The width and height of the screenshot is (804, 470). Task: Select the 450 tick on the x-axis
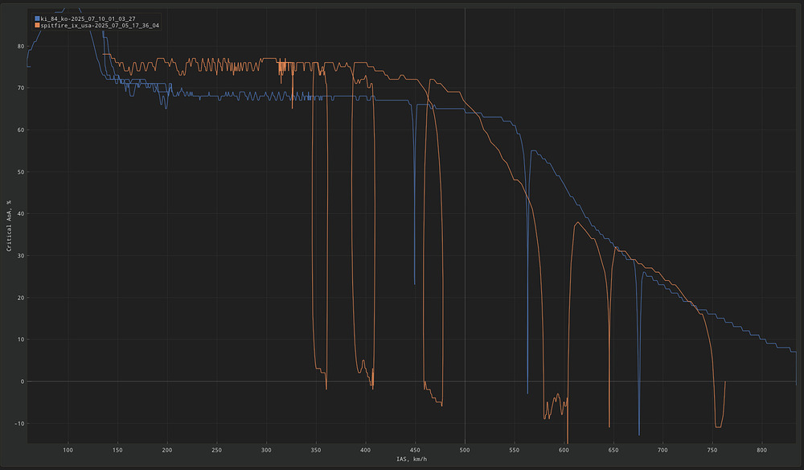pos(415,449)
